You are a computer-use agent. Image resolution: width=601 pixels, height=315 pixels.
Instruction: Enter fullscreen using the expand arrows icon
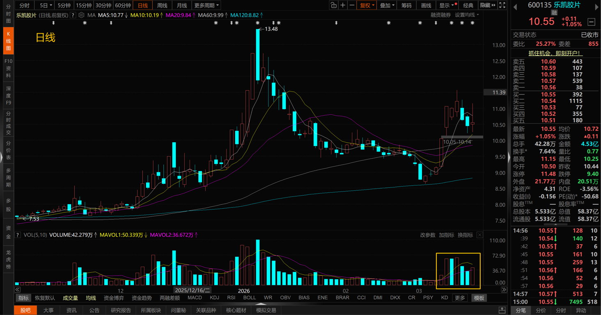tap(502, 5)
